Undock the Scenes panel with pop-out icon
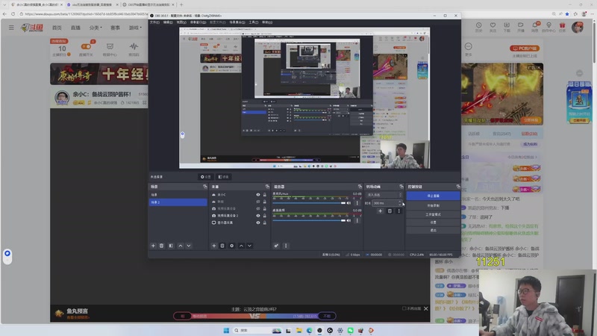This screenshot has width=597, height=336. tap(204, 187)
